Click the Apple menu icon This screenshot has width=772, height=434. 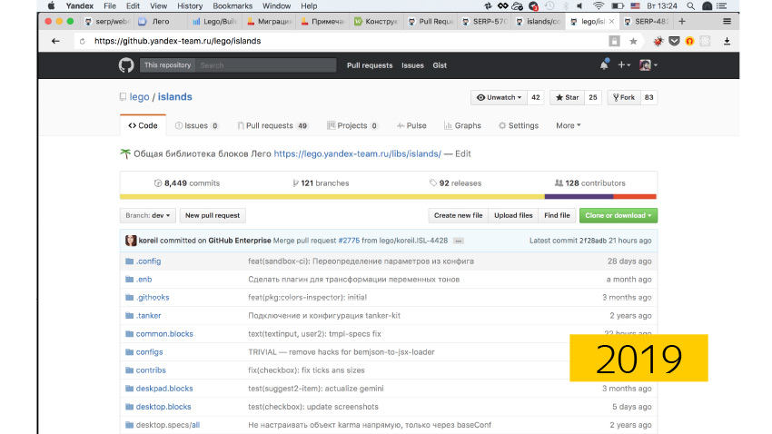coord(51,6)
